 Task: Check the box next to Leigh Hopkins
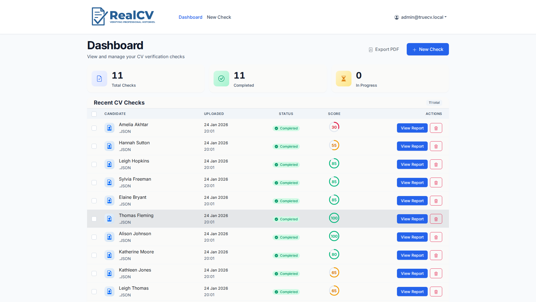(x=94, y=164)
